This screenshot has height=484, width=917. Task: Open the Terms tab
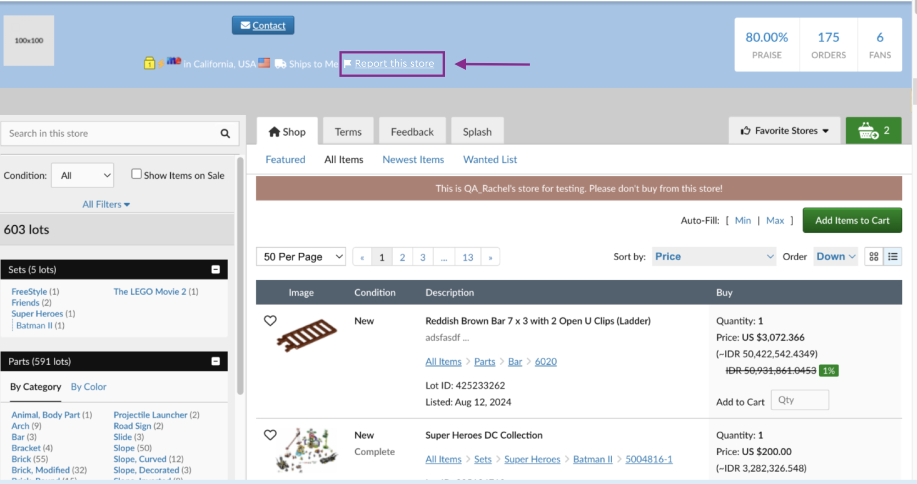[x=348, y=132]
